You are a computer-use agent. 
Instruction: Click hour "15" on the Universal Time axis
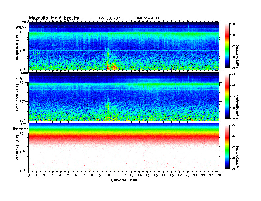148,175
